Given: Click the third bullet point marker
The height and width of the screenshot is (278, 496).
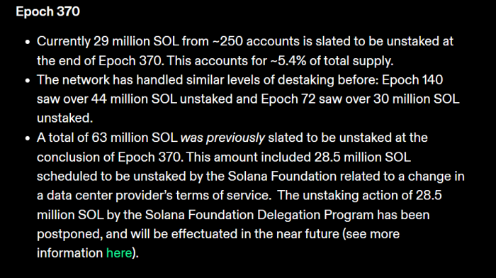Looking at the screenshot, I should [28, 138].
